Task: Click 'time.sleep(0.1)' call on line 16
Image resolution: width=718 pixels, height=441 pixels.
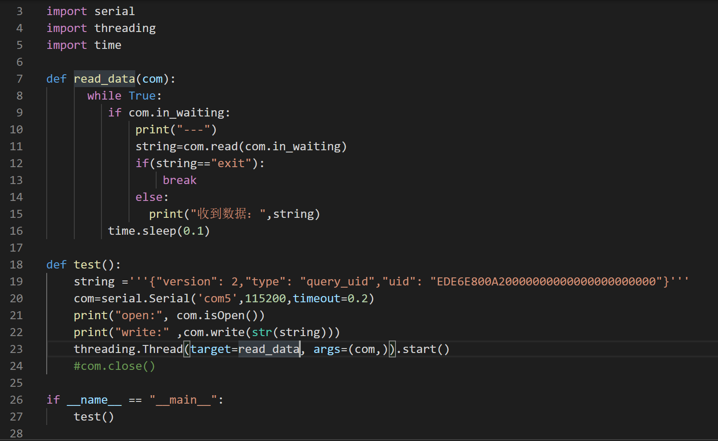Action: point(159,231)
